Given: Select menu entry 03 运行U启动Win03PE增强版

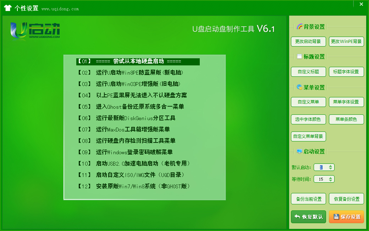Looking at the screenshot, I should (x=129, y=84).
